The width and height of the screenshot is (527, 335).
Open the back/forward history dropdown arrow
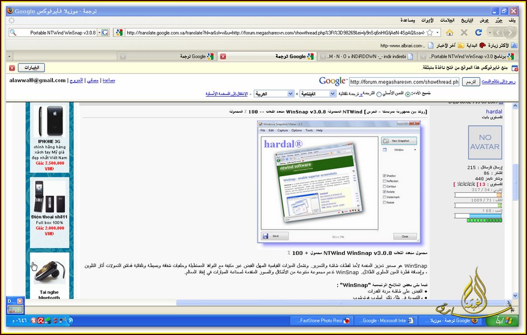click(x=490, y=33)
